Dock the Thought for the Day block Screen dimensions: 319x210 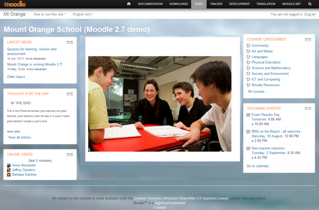(x=72, y=94)
